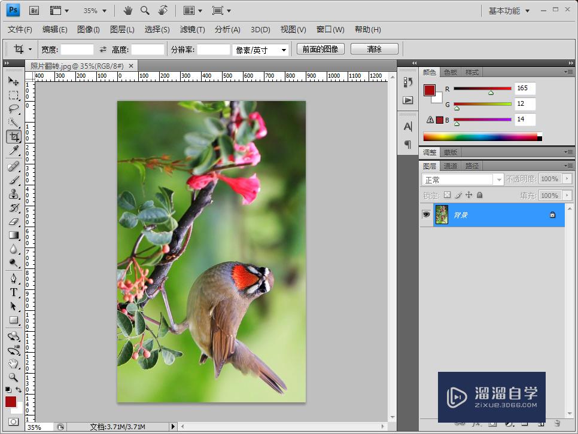Switch to the 通道 tab
Image resolution: width=578 pixels, height=434 pixels.
451,166
